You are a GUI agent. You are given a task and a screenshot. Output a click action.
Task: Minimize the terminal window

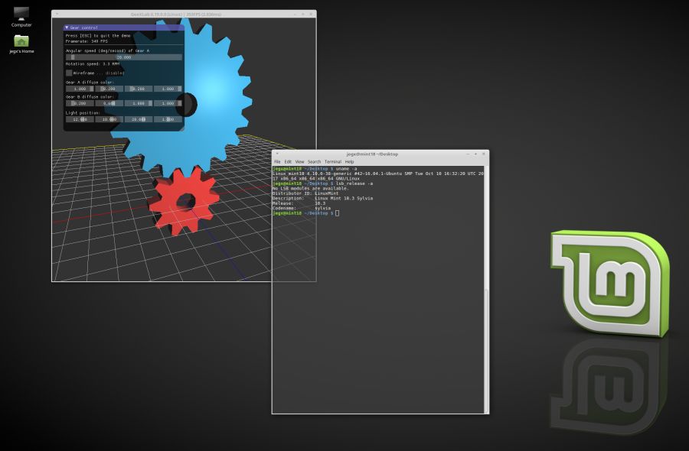(468, 154)
